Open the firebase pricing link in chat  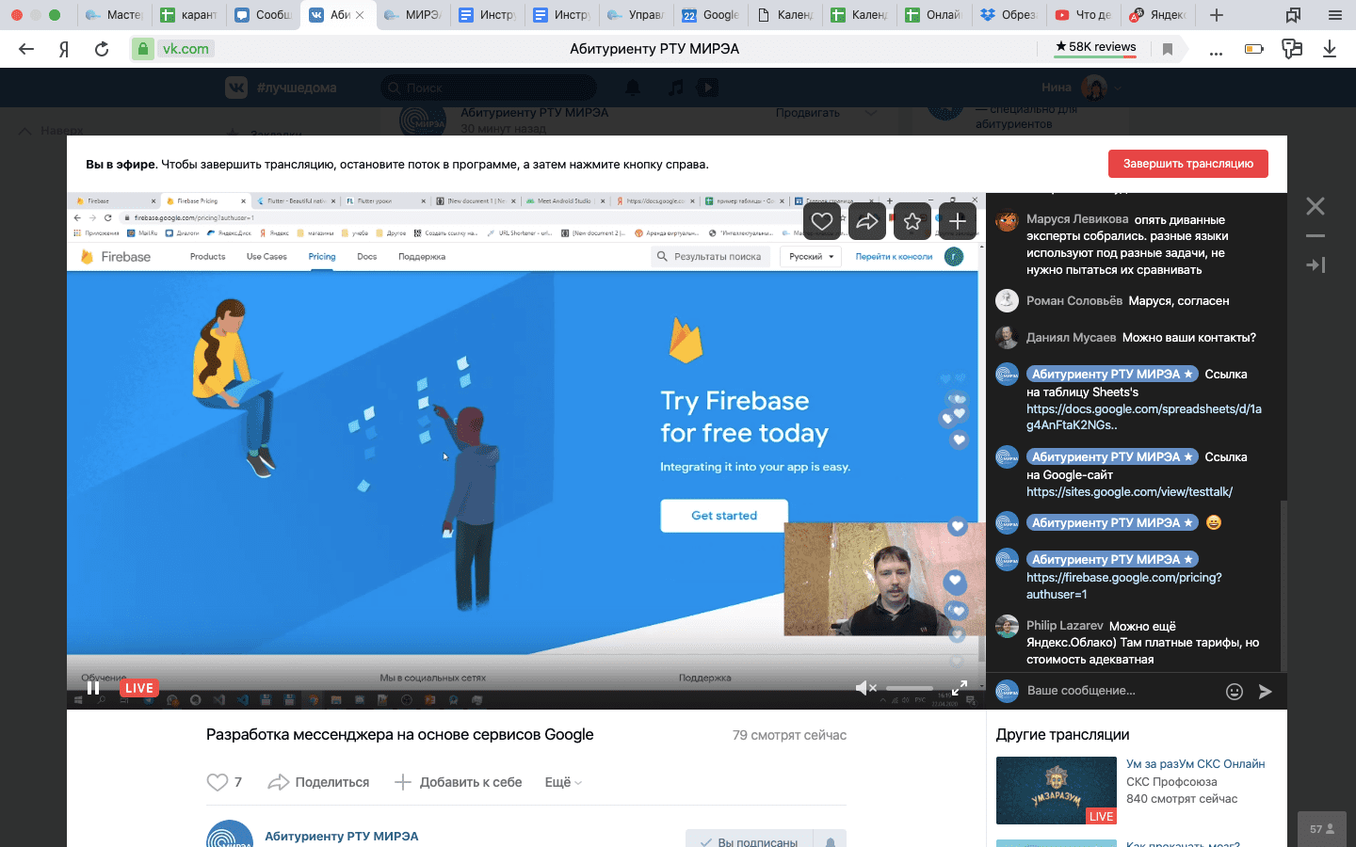click(x=1124, y=585)
